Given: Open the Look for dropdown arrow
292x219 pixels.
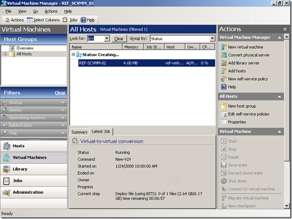Looking at the screenshot, I should [107, 38].
